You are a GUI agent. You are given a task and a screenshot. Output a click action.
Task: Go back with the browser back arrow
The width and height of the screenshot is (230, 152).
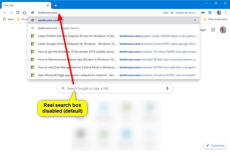pos(5,13)
